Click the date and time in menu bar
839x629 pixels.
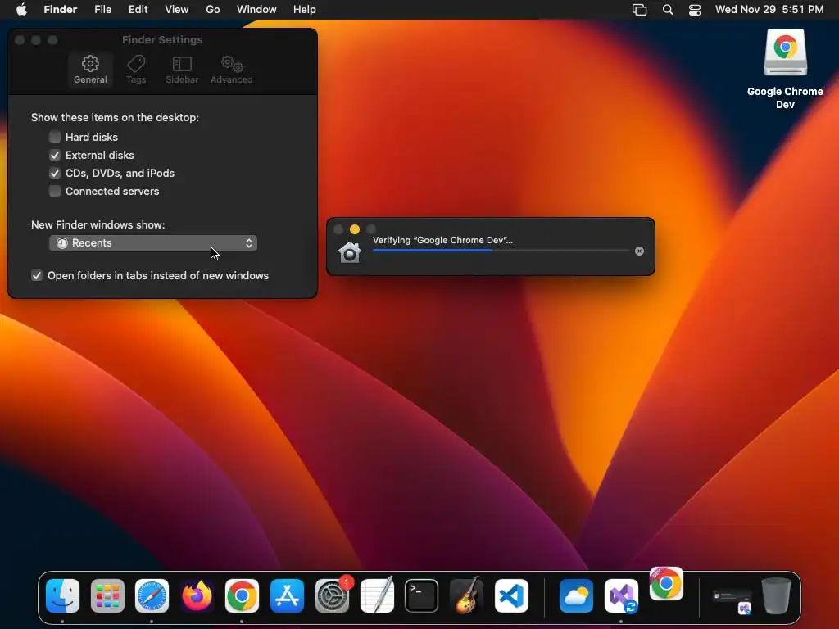pyautogui.click(x=769, y=9)
